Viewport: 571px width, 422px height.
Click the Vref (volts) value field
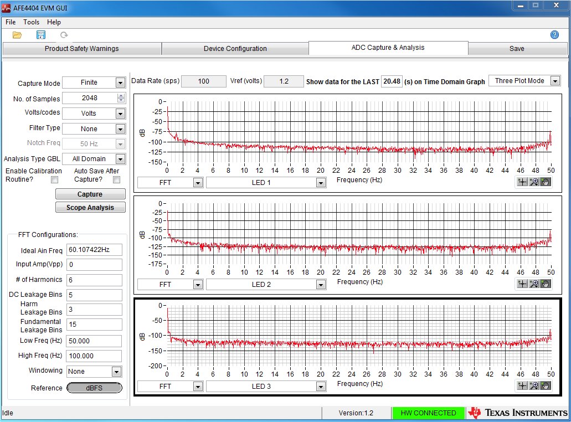point(284,81)
